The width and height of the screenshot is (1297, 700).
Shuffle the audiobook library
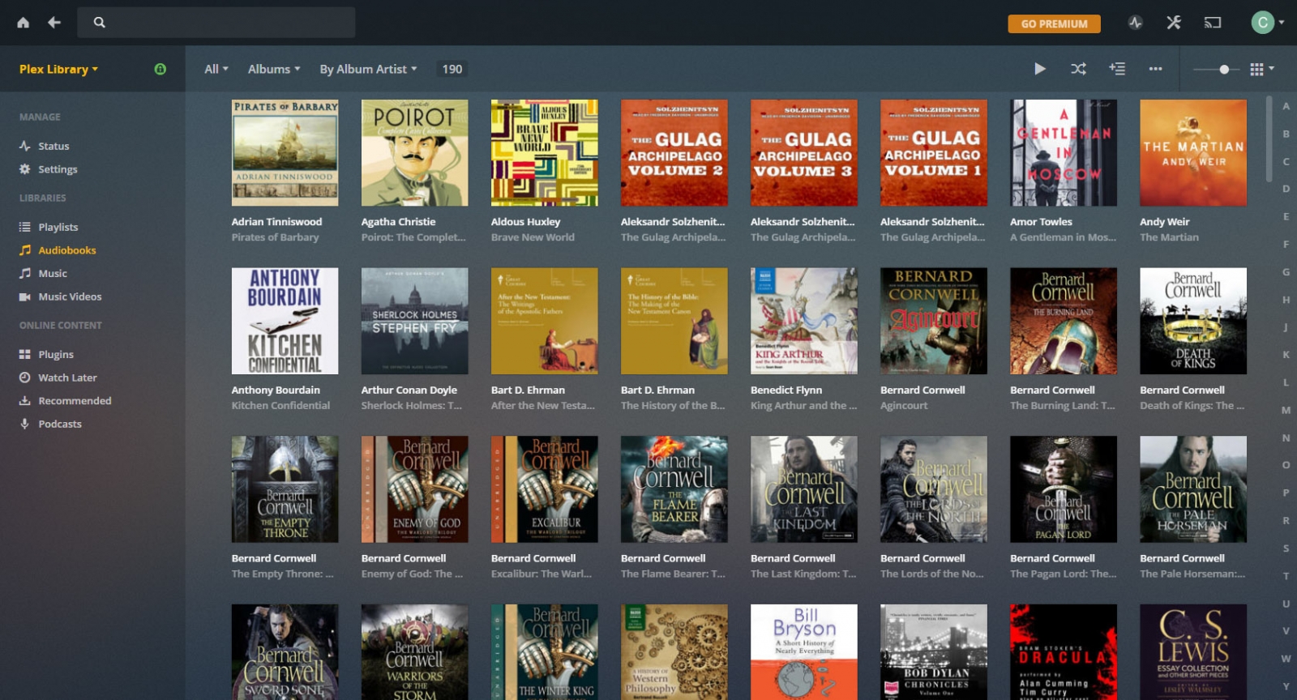[x=1078, y=69]
